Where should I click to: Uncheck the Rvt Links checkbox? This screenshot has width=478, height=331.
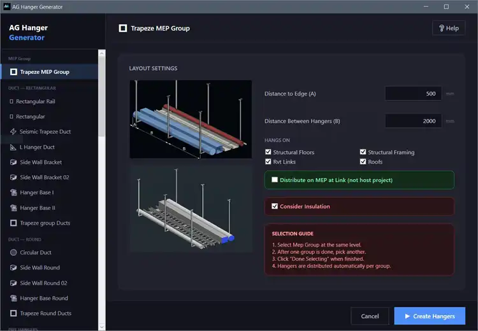click(x=268, y=162)
